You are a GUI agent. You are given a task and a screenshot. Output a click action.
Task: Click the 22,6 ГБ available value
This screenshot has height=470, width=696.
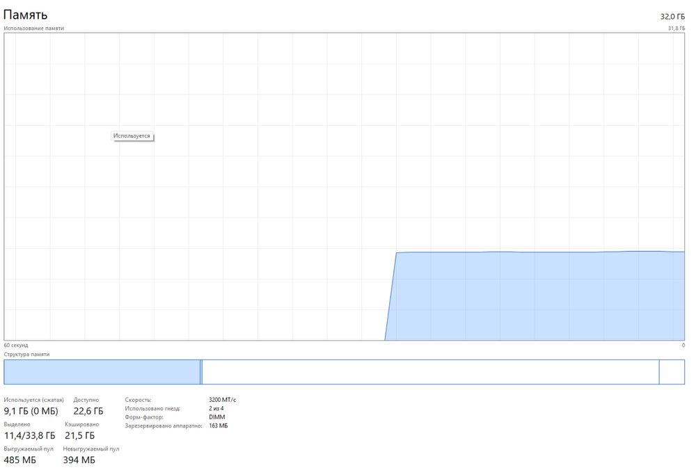(88, 411)
